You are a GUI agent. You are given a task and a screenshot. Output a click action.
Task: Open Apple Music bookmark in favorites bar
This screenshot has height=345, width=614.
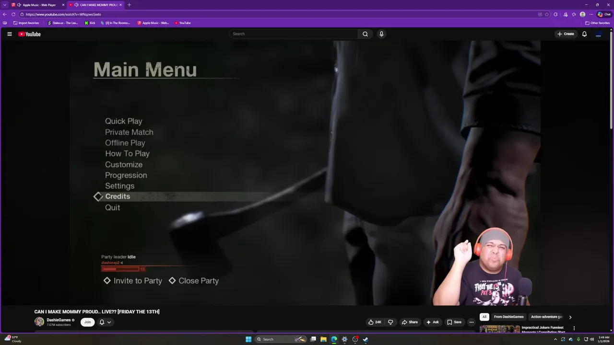coord(153,23)
